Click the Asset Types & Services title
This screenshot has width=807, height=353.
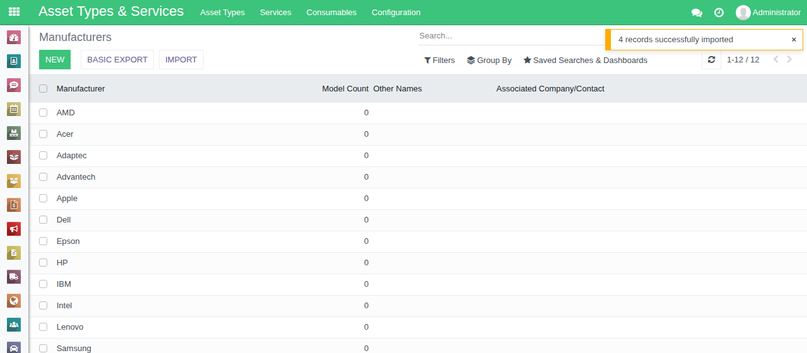point(111,11)
